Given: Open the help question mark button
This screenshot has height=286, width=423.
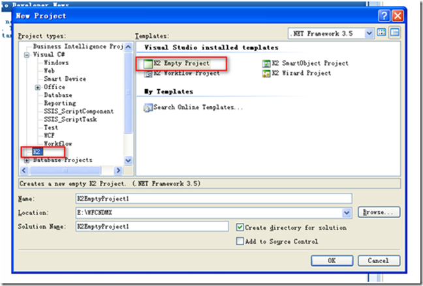Looking at the screenshot, I should [384, 16].
